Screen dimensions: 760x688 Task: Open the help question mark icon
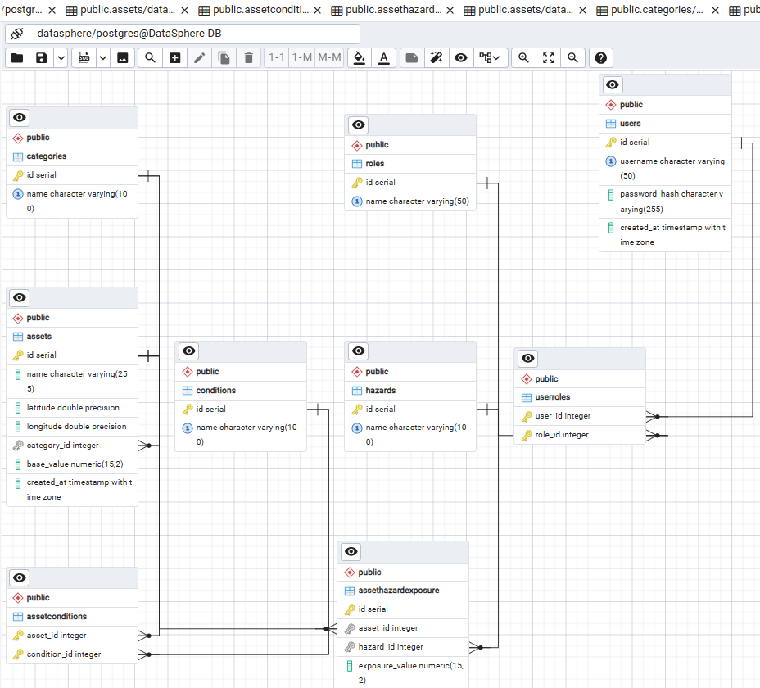(601, 58)
